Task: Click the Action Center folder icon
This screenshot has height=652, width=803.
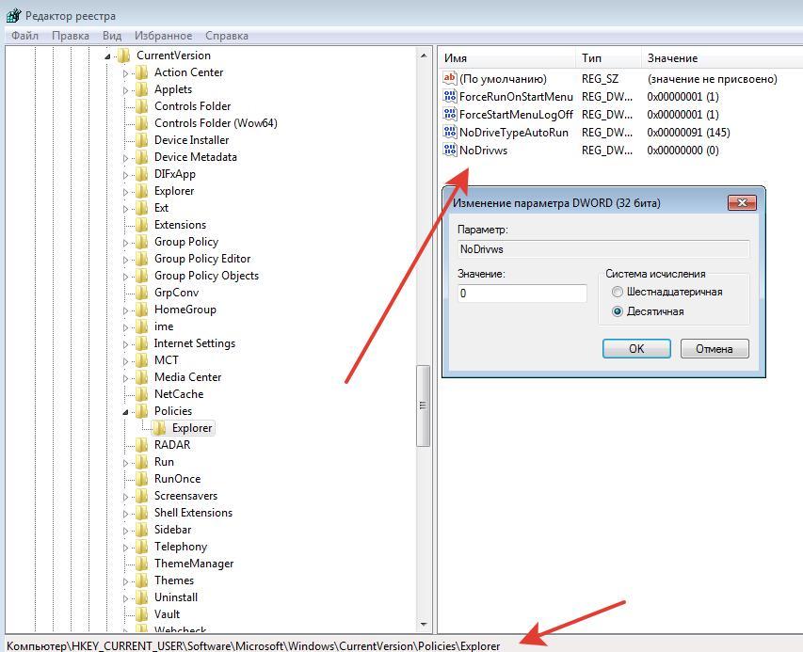Action: tap(142, 72)
